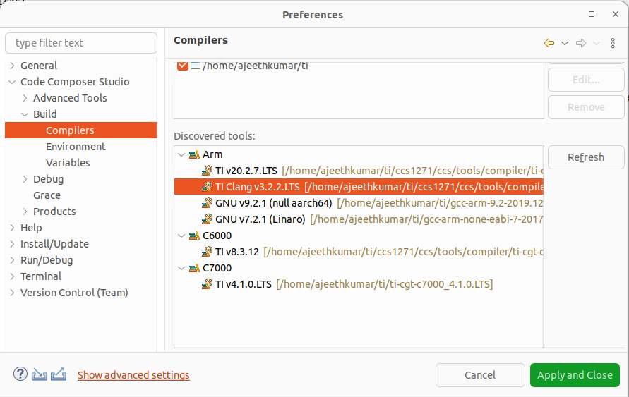Collapse the Code Composer Studio tree node
The image size is (629, 397).
click(12, 82)
